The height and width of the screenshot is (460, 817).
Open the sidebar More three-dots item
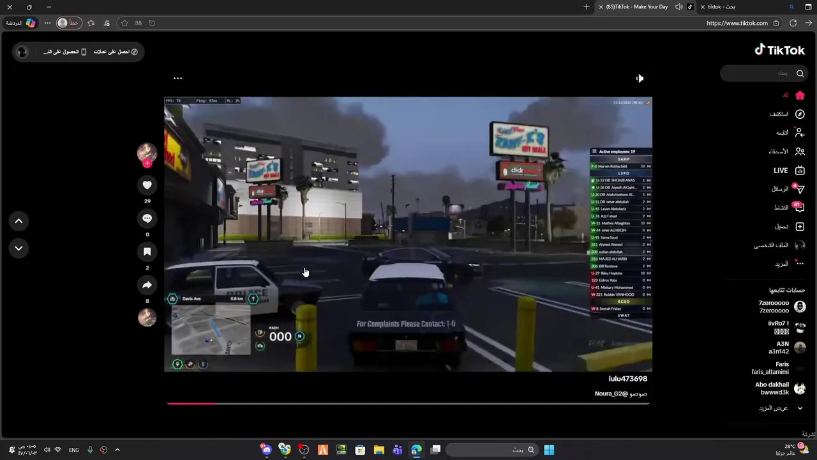coord(790,264)
